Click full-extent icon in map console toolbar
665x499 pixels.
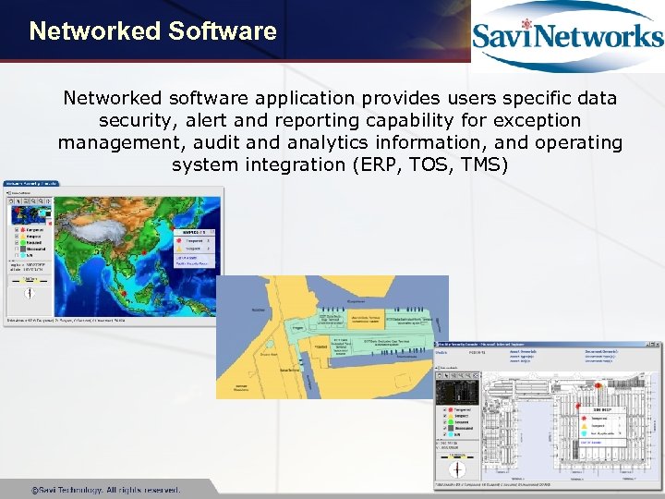coord(48,201)
